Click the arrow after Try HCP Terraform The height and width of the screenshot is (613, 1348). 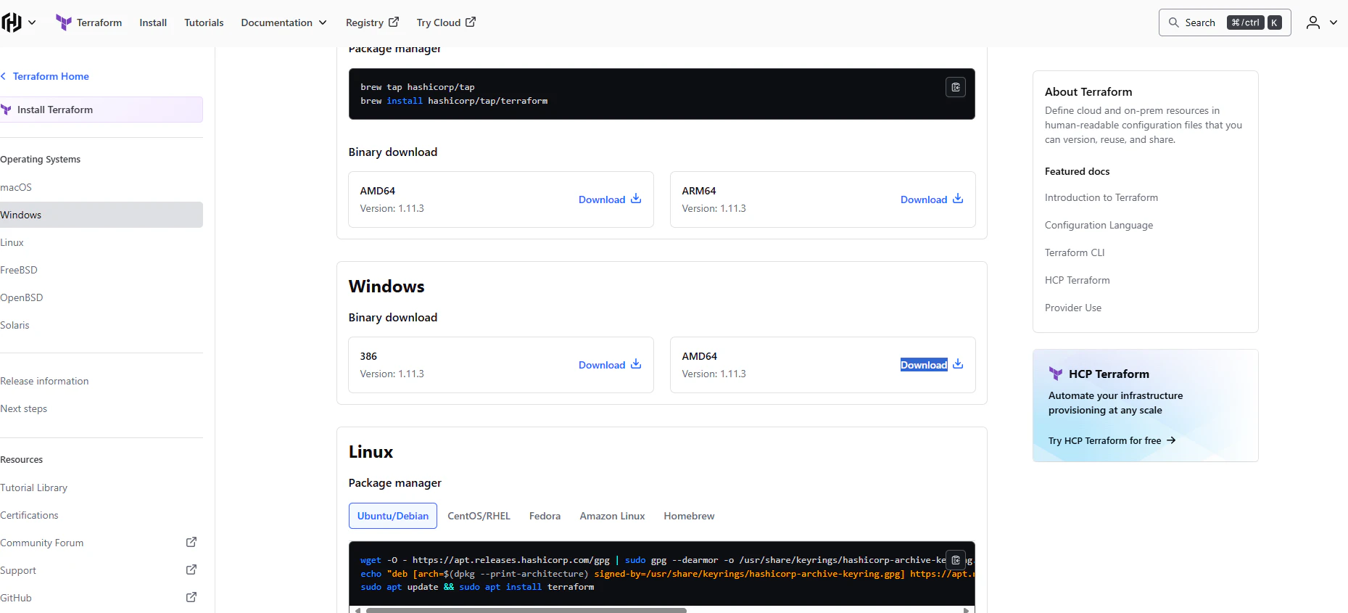tap(1171, 440)
